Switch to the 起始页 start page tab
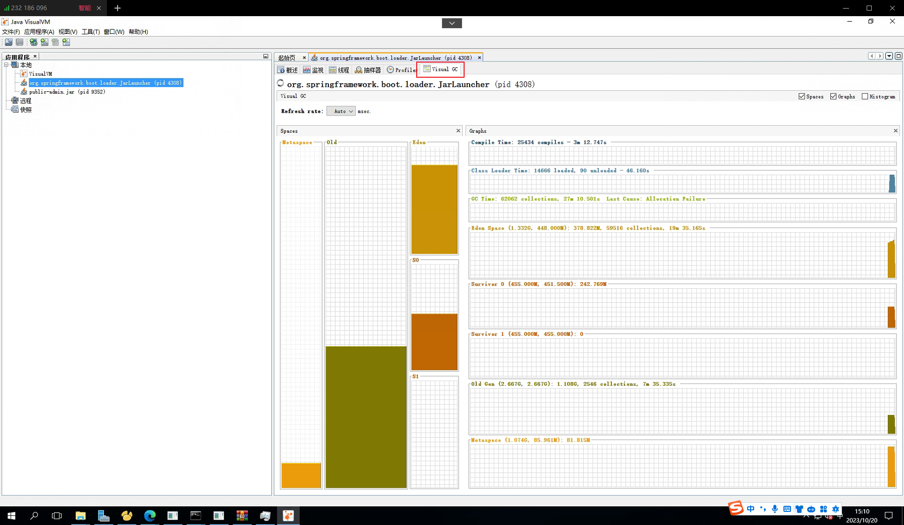This screenshot has width=904, height=525. point(287,58)
